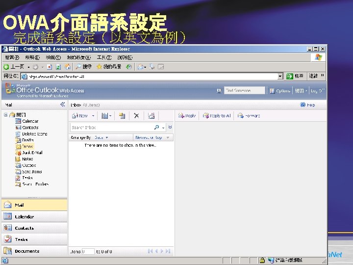The width and height of the screenshot is (353, 265).
Task: Open the Drafts folder
Action: pos(25,140)
